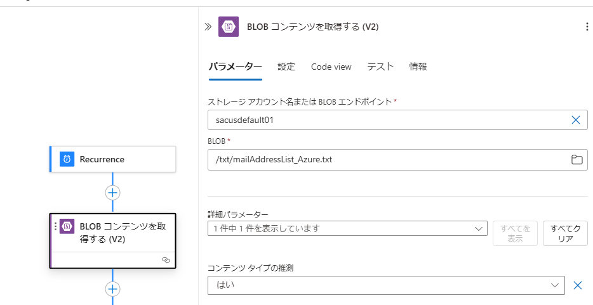The image size is (593, 305).
Task: Clear the storage account name with X
Action: [x=576, y=120]
